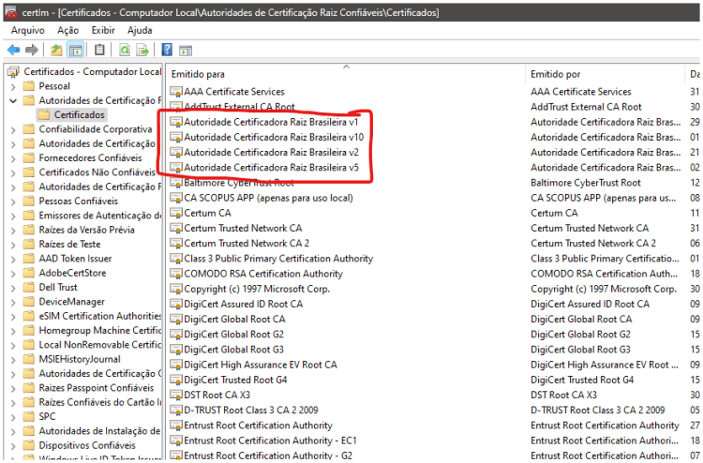Click the Up one level folder icon
Screen dimensions: 703x463
pyautogui.click(x=56, y=50)
